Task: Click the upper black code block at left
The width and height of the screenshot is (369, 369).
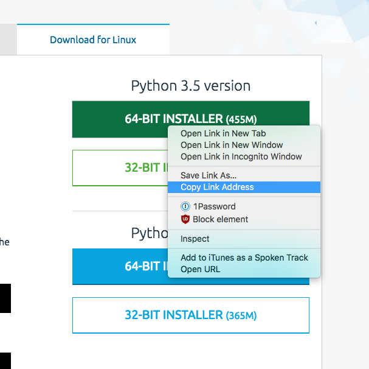Action: point(5,298)
